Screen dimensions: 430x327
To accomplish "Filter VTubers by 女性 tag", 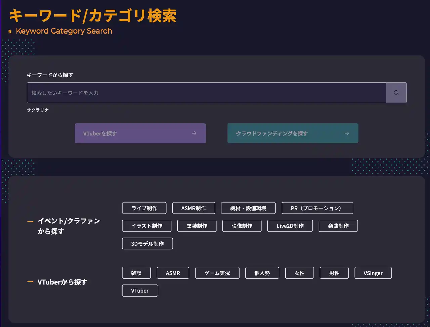I will tap(299, 273).
